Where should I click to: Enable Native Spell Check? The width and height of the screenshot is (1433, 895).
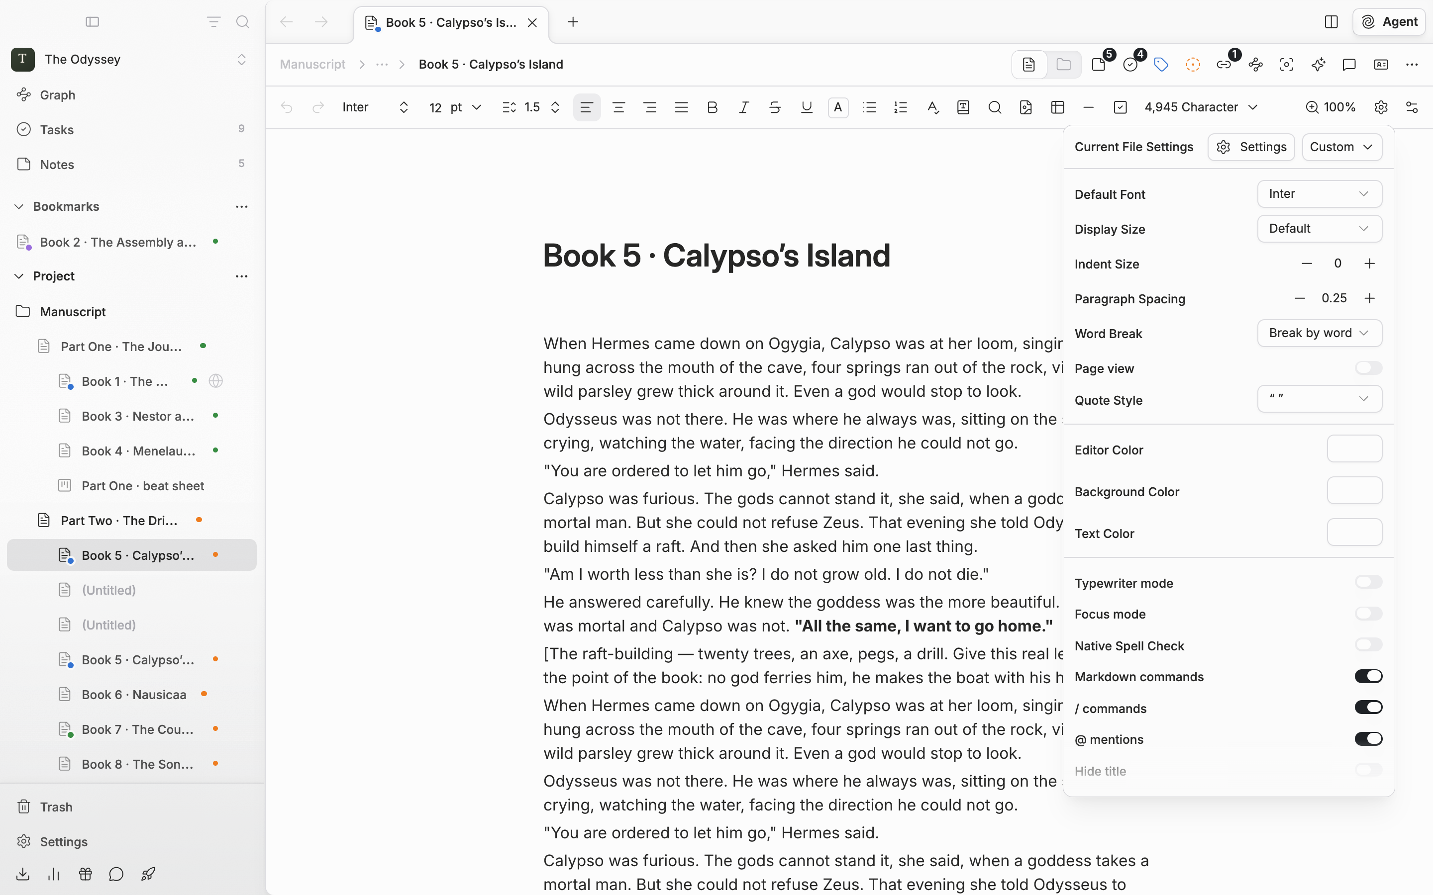[x=1368, y=644]
